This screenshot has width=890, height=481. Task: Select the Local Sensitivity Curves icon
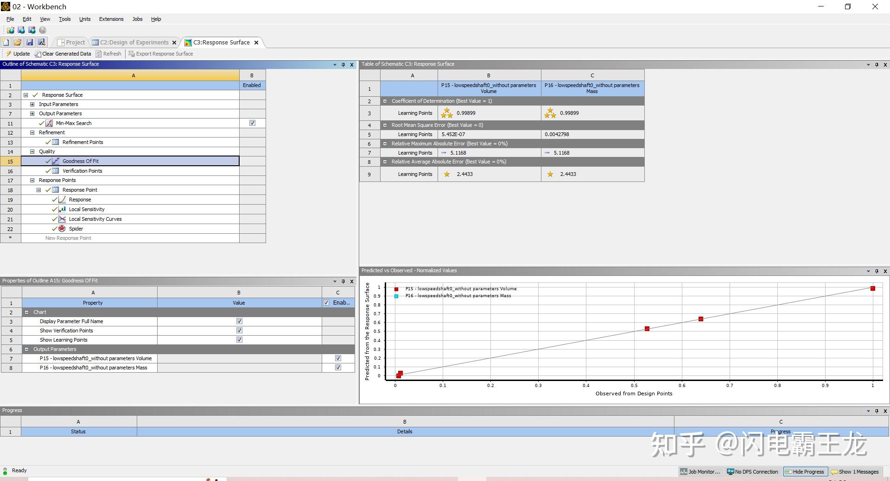(x=62, y=219)
